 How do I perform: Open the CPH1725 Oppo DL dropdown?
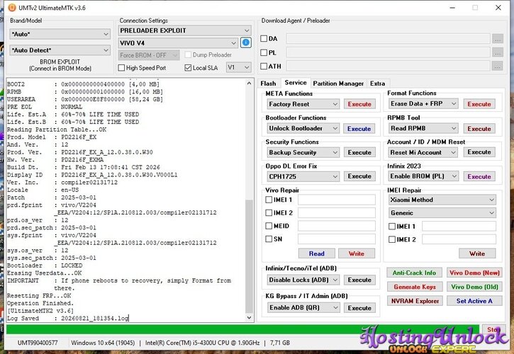click(303, 176)
